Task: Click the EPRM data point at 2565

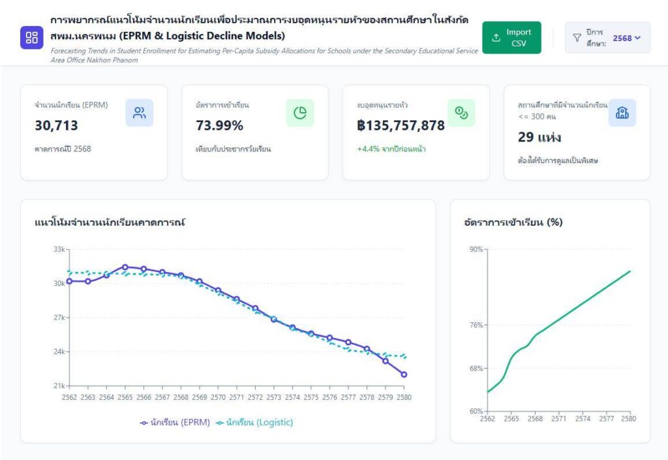Action: pos(125,267)
